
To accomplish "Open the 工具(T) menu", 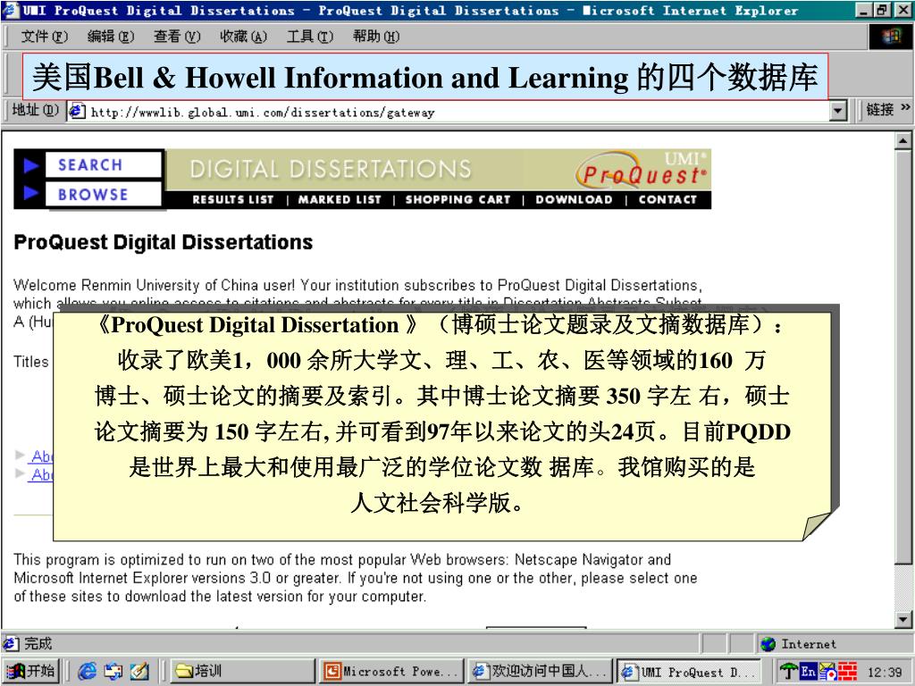I will [309, 37].
